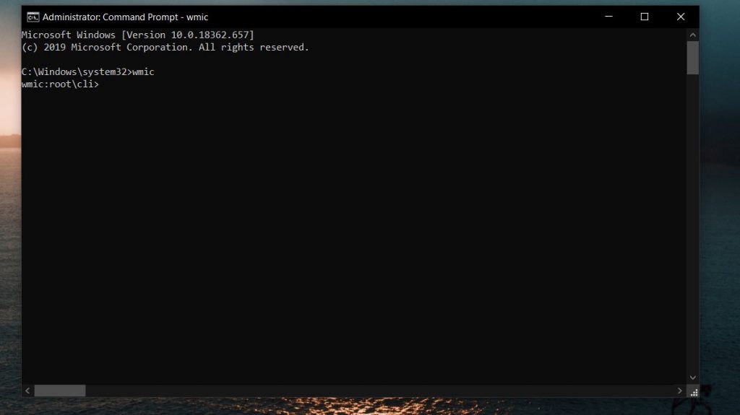Click the empty vertical scrollbar track
Screen dimensions: 740x415
(692, 217)
